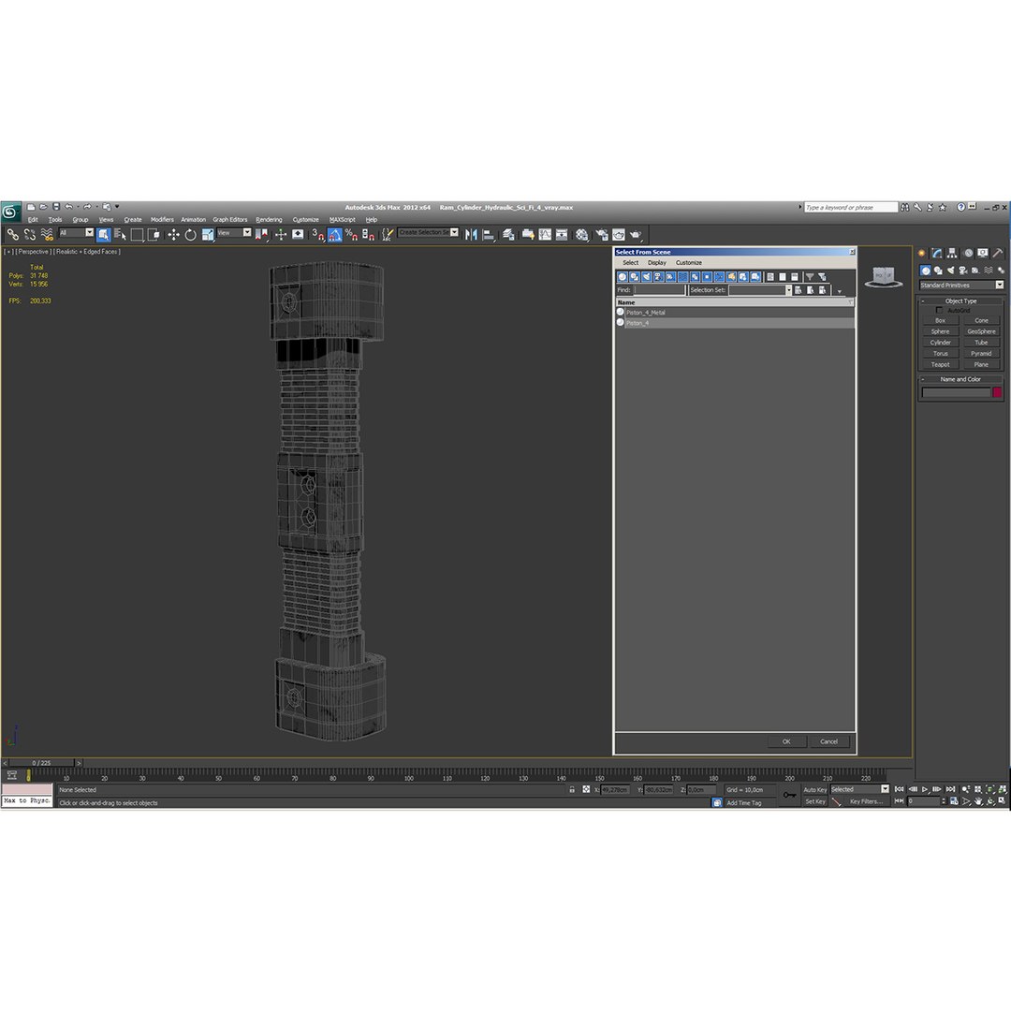Viewport: 1011px width, 1011px height.
Task: Activate the Select Object tool
Action: 103,235
